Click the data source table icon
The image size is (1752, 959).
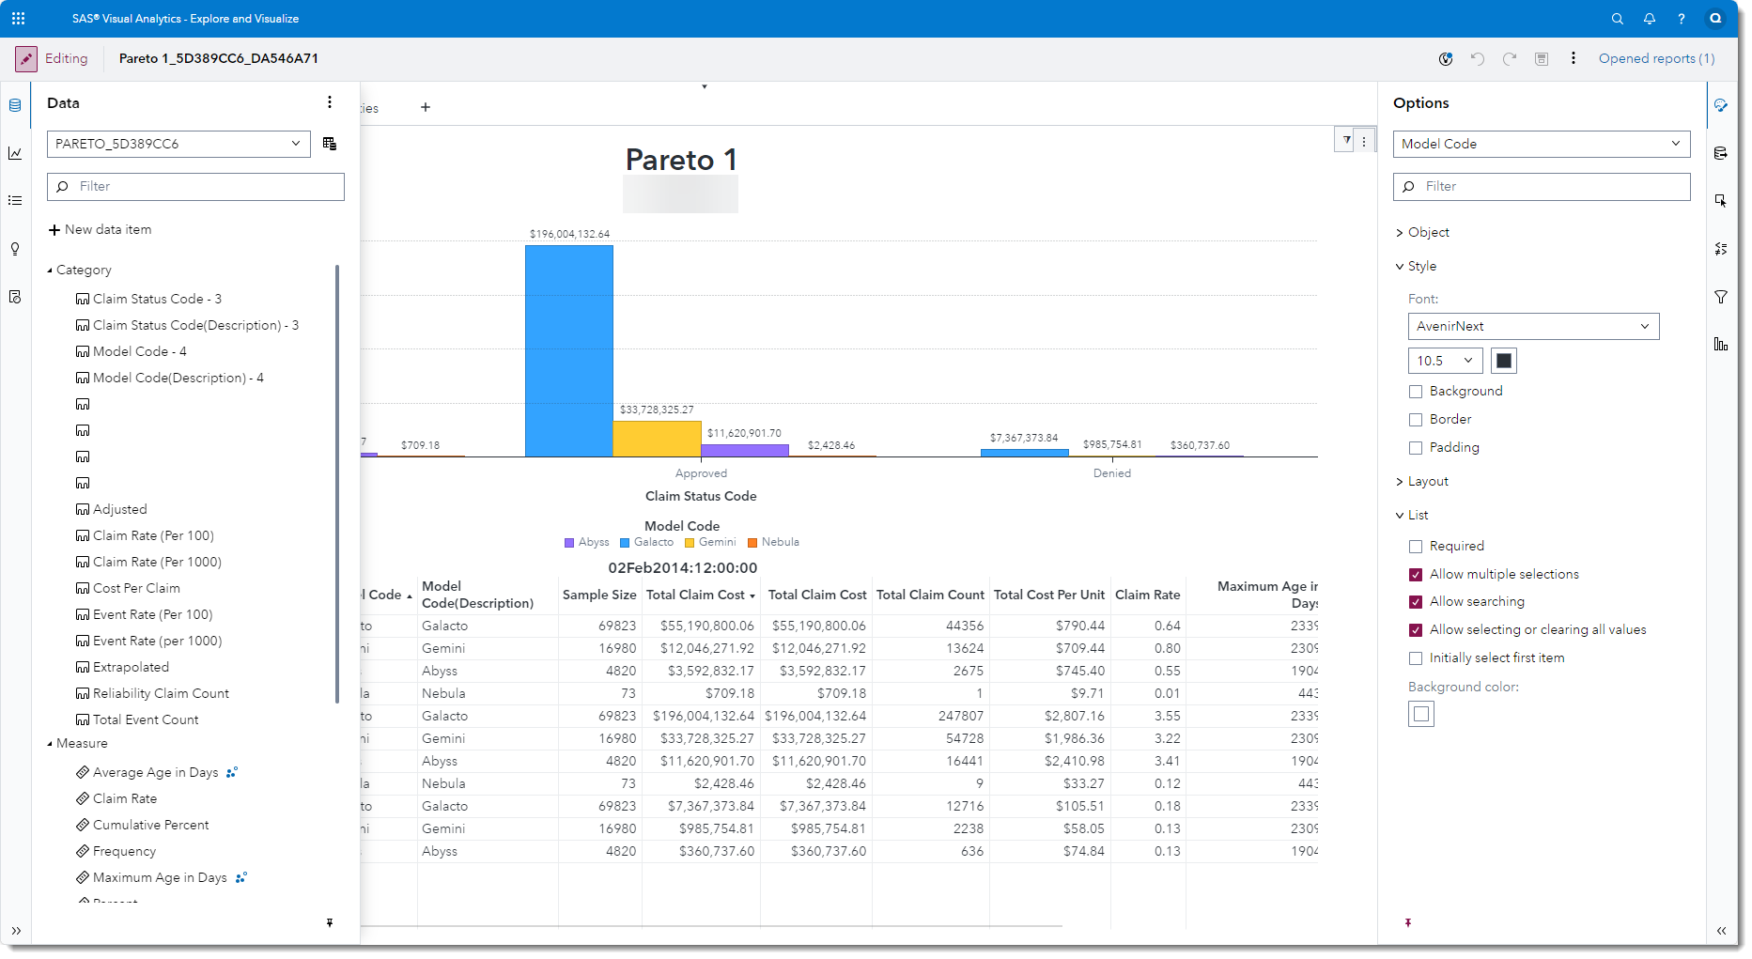point(330,144)
